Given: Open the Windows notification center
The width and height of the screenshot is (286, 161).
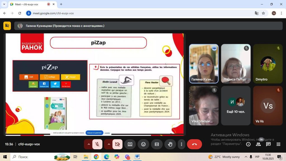Looking at the screenshot, I should 279,157.
